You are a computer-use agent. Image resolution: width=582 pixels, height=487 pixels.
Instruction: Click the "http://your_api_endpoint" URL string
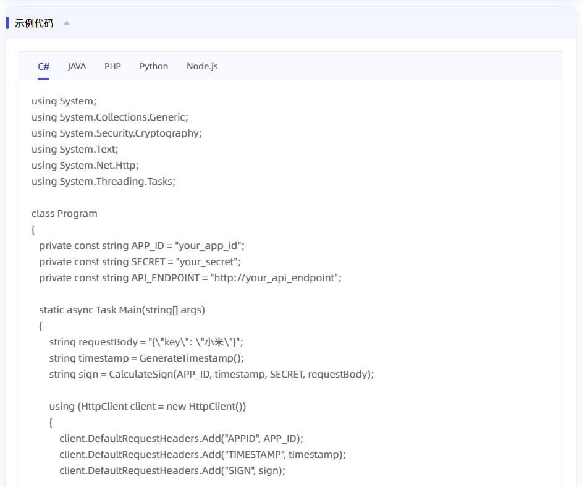point(276,277)
